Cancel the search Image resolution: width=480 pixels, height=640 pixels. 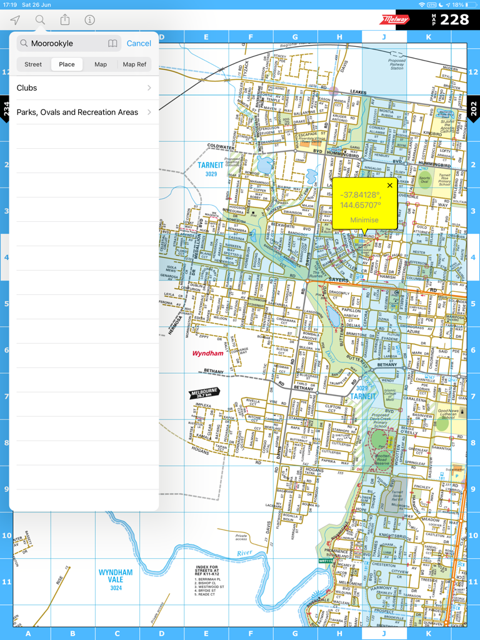[139, 43]
